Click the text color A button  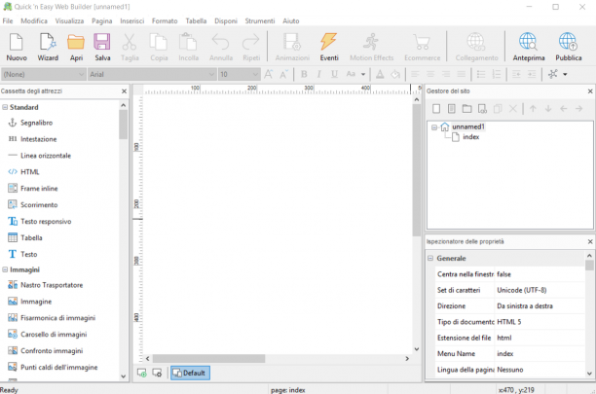pyautogui.click(x=380, y=74)
